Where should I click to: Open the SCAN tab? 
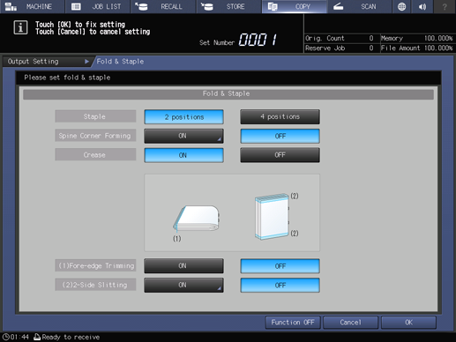click(x=359, y=6)
